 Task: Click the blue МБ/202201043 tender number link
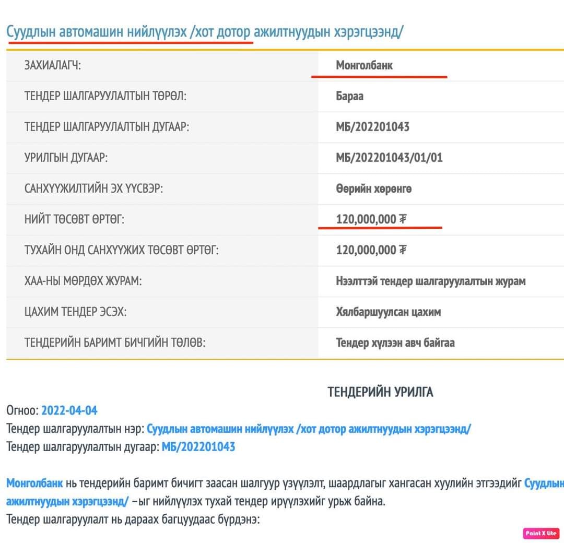pos(198,447)
